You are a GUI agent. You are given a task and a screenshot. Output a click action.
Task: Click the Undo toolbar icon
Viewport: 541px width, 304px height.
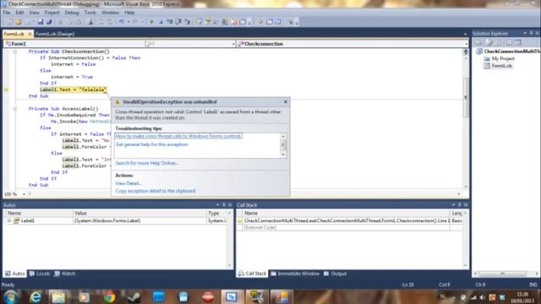[x=121, y=22]
